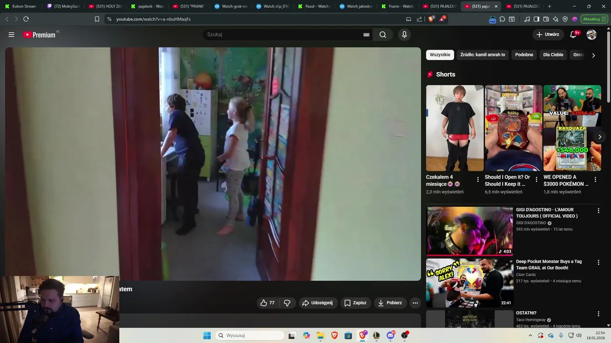Open the GIGI D'AGOSTINO video thumbnail
The image size is (611, 343).
470,231
